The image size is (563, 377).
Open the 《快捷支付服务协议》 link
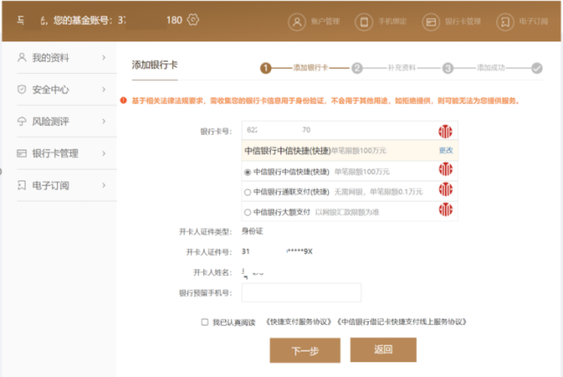coord(299,322)
